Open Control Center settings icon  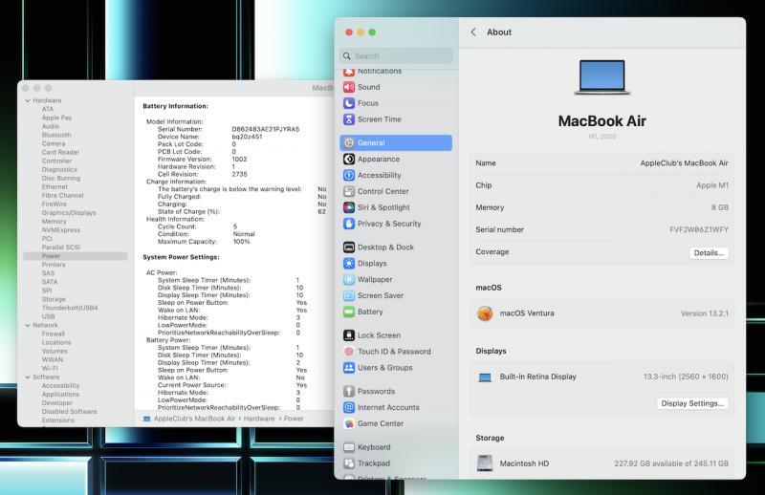point(349,191)
